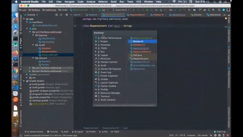
Task: Open Chrome from the Dock
Action: (x=15, y=70)
